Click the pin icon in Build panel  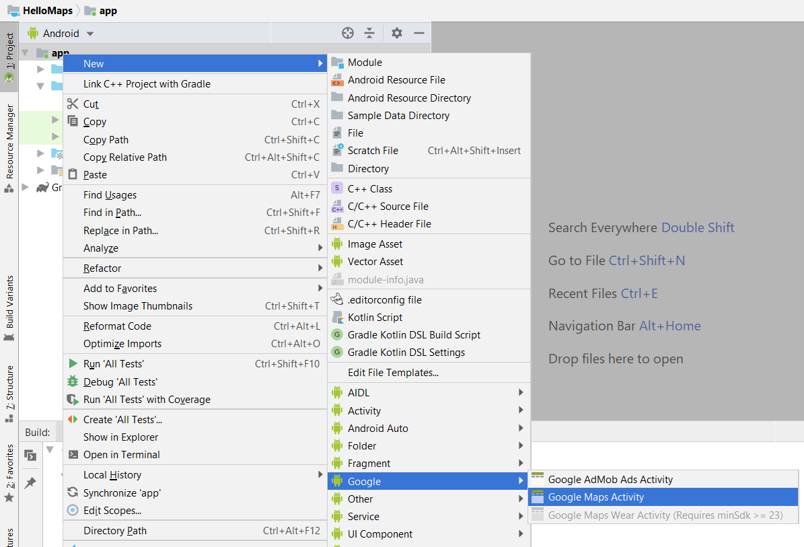tap(30, 482)
